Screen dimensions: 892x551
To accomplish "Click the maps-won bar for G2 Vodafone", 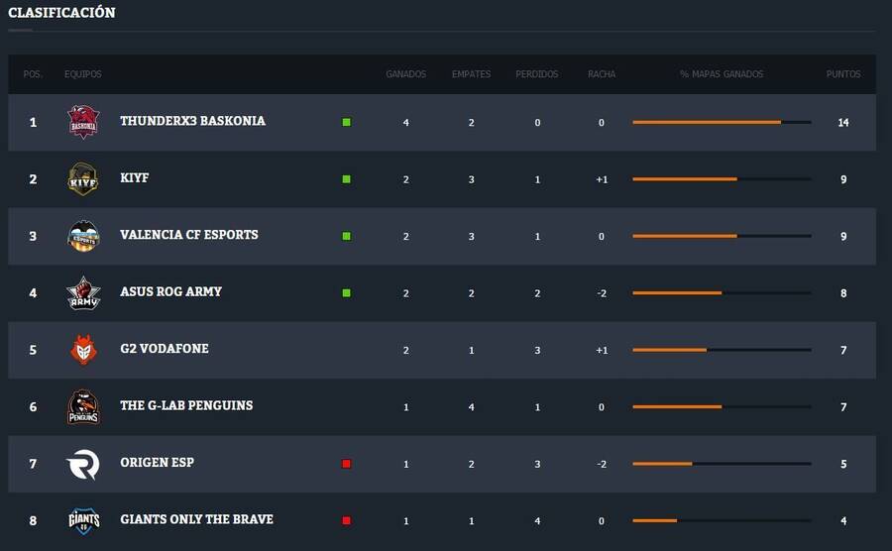I will click(722, 350).
